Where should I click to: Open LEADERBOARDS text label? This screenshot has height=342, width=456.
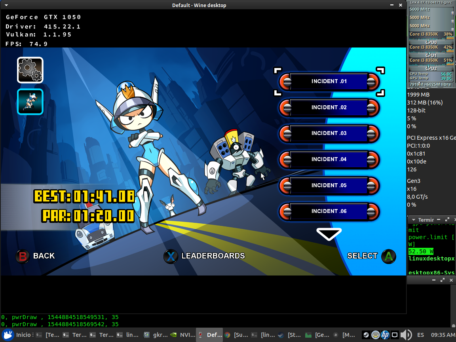[x=213, y=256]
